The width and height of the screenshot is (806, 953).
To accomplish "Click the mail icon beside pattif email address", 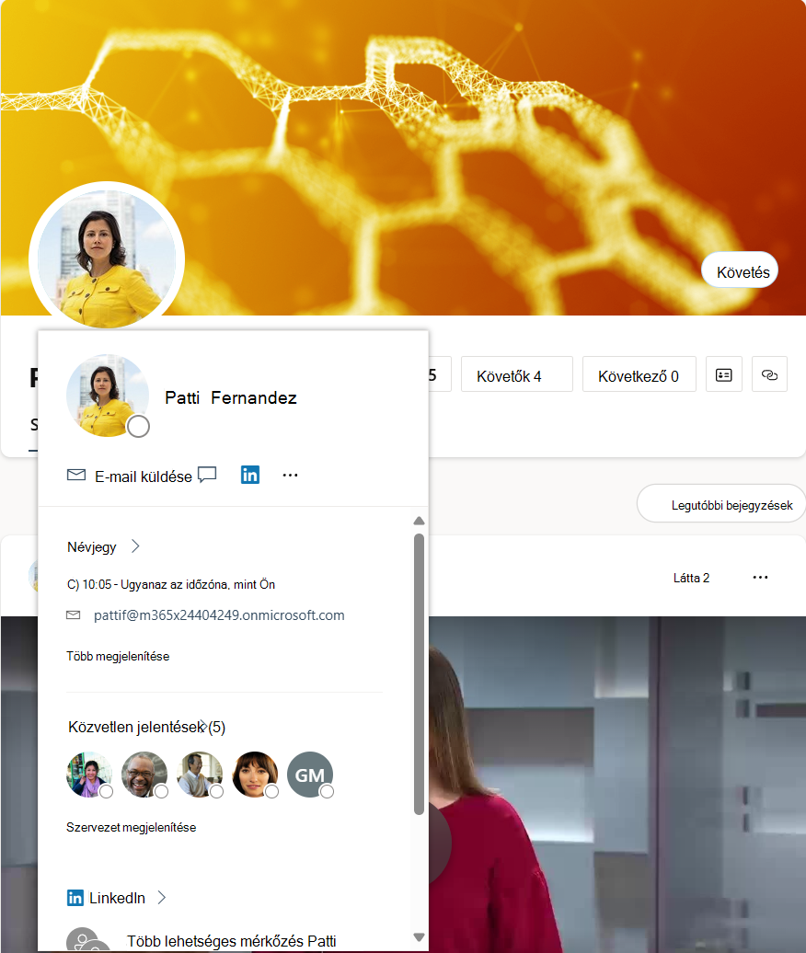I will (73, 615).
